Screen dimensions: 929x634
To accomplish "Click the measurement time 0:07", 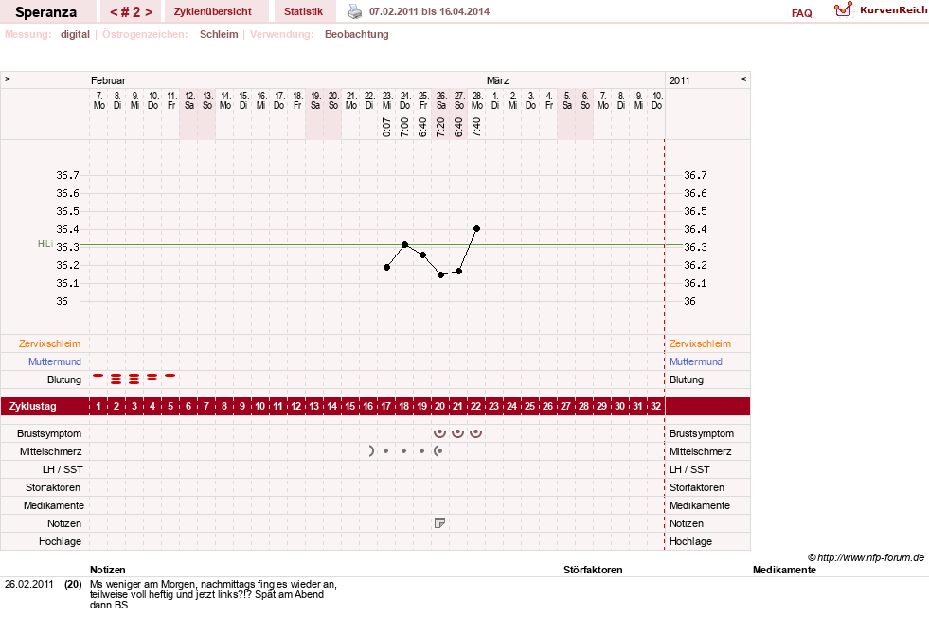I will 387,127.
